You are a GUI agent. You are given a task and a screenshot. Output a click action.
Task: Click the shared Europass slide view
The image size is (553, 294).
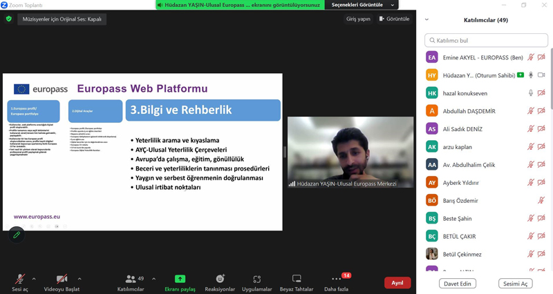click(x=142, y=152)
